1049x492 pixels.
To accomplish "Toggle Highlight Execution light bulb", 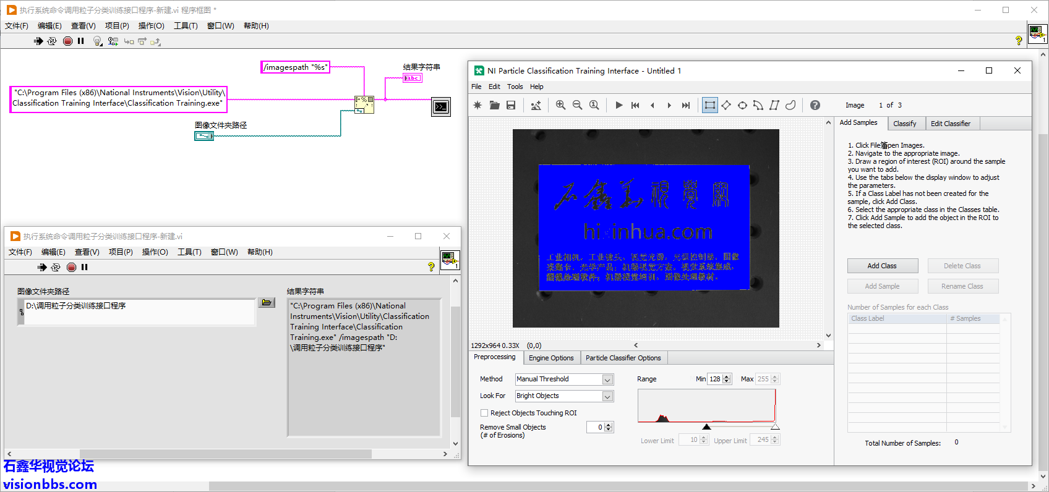I will 97,41.
